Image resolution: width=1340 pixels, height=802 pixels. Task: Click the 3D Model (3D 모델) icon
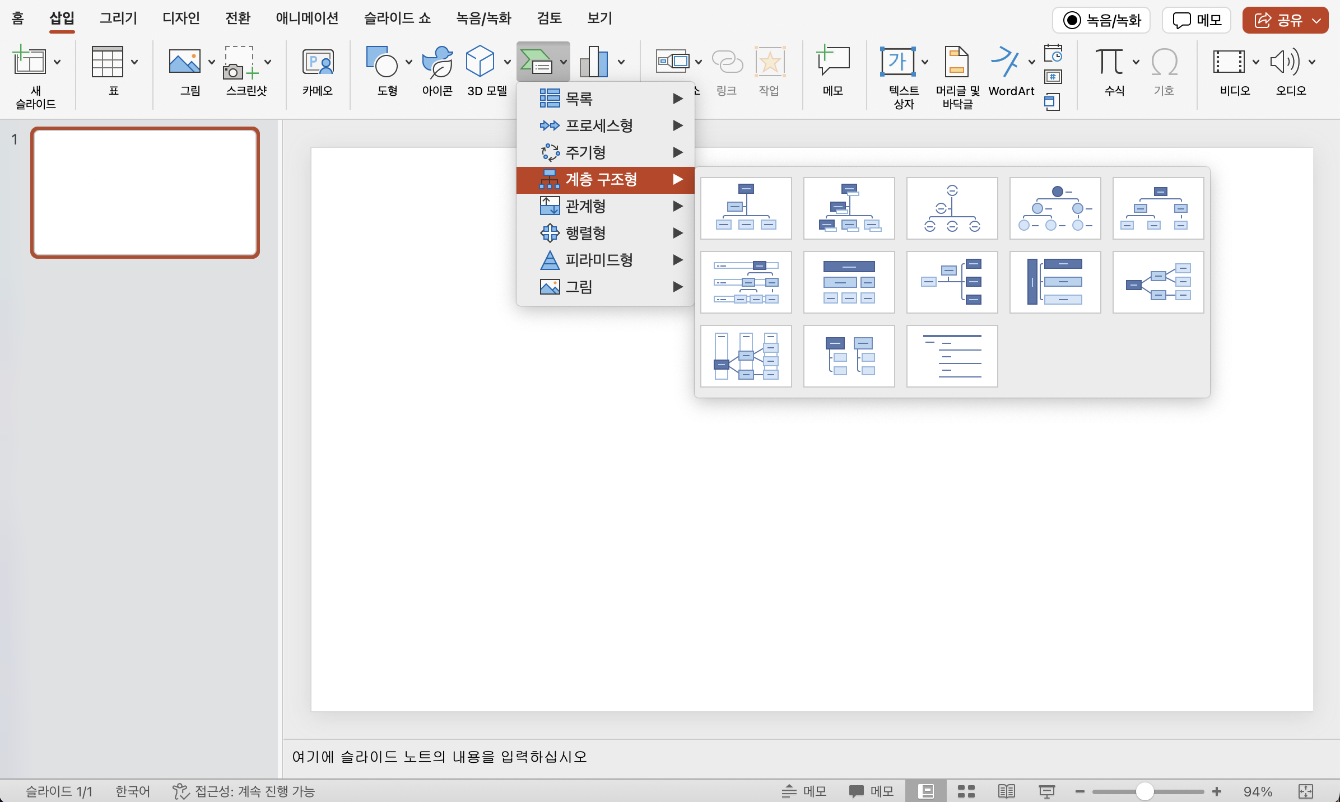pos(480,62)
